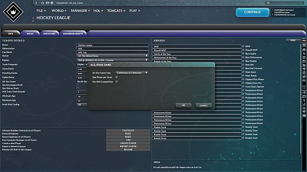Open the mail inbox icon
This screenshot has height=172, width=307.
pyautogui.click(x=47, y=3)
